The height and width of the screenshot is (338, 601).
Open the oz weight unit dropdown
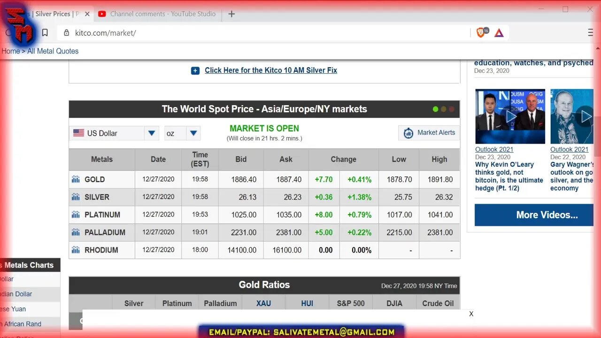[x=182, y=133]
